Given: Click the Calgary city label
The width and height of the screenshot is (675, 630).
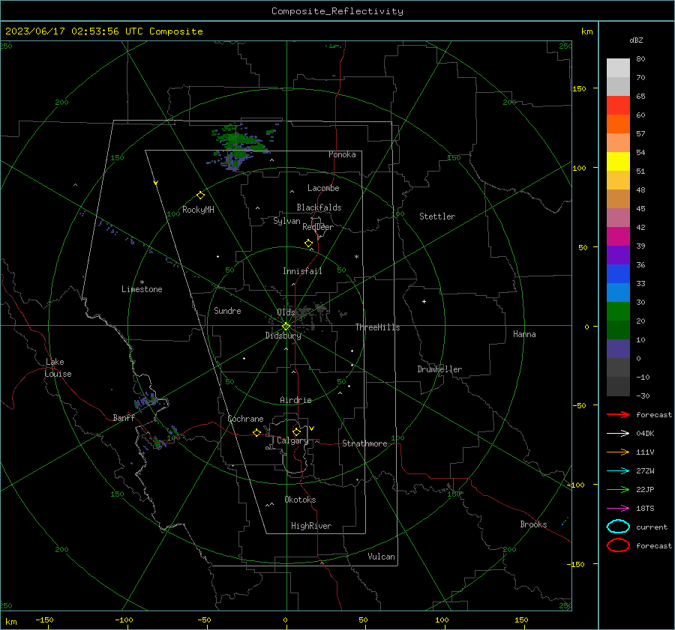Looking at the screenshot, I should tap(292, 440).
